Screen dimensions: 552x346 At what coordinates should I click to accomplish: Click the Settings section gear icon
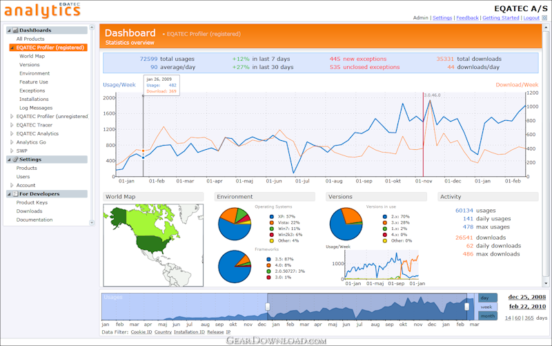pos(15,160)
